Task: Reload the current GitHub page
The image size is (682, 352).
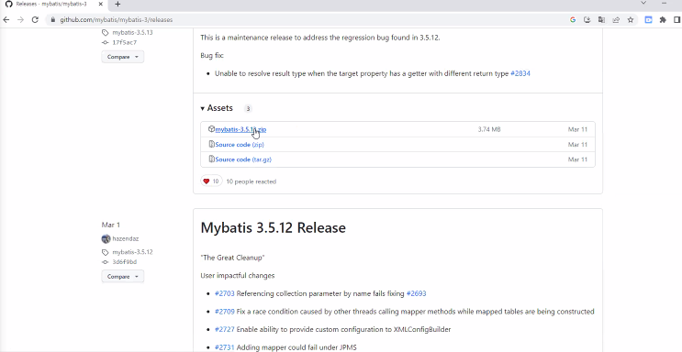Action: click(x=35, y=19)
